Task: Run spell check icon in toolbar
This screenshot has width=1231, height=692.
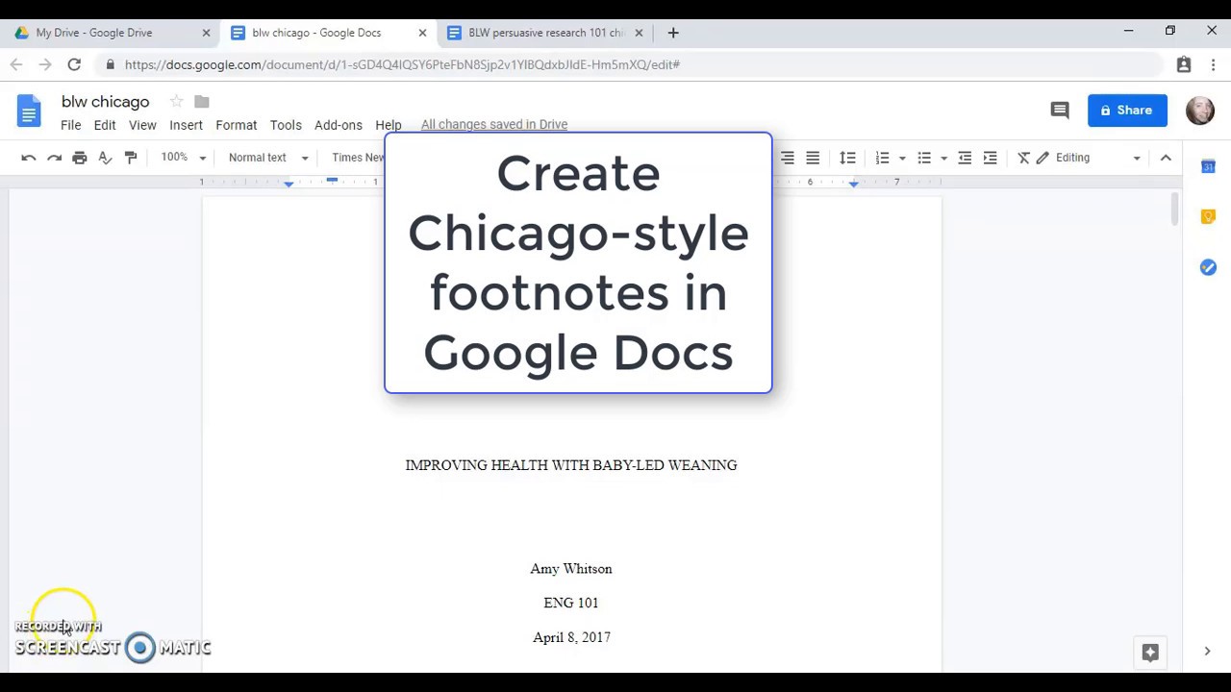Action: click(x=105, y=158)
